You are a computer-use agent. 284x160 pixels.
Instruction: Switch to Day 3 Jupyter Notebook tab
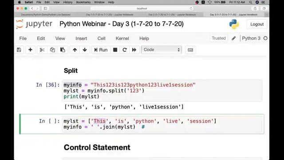[x=233, y=15]
